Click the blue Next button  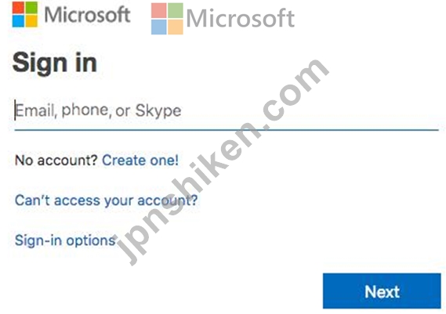[382, 291]
